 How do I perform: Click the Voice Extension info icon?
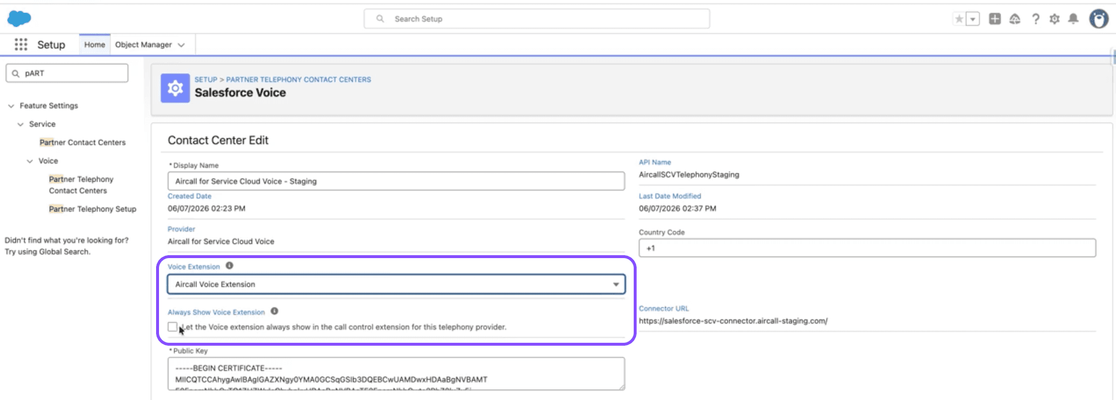(229, 266)
